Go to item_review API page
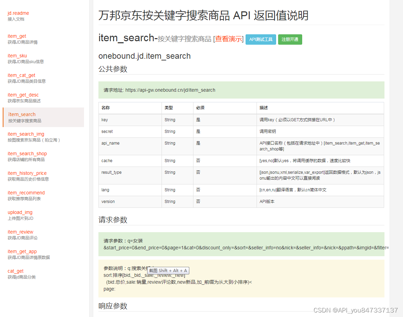This screenshot has width=403, height=317. click(20, 231)
